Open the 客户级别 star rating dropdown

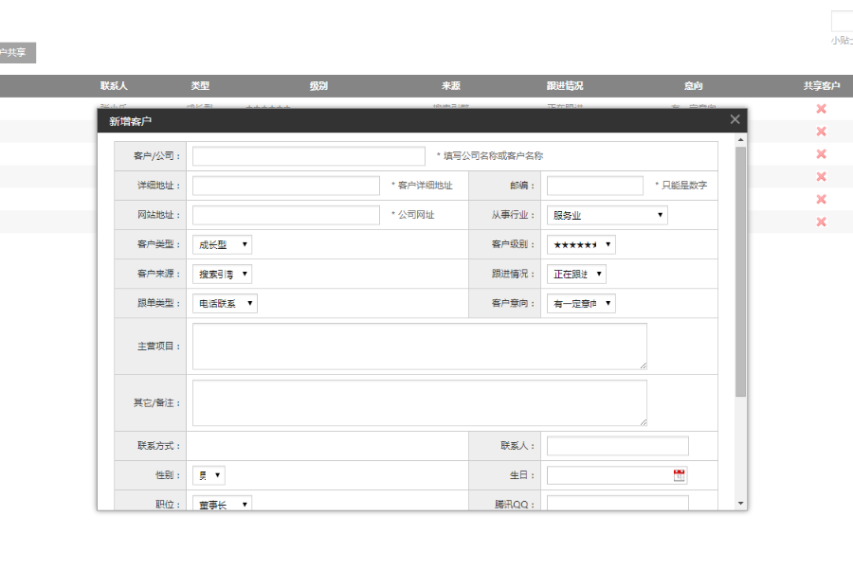(x=581, y=244)
